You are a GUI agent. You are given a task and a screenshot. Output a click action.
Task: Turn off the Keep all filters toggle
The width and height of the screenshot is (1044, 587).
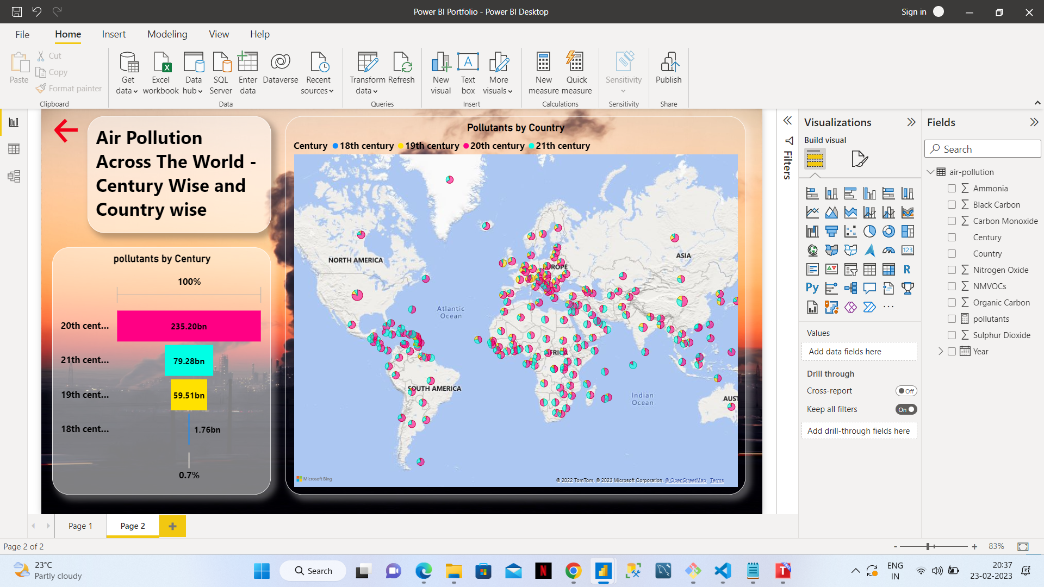[905, 409]
